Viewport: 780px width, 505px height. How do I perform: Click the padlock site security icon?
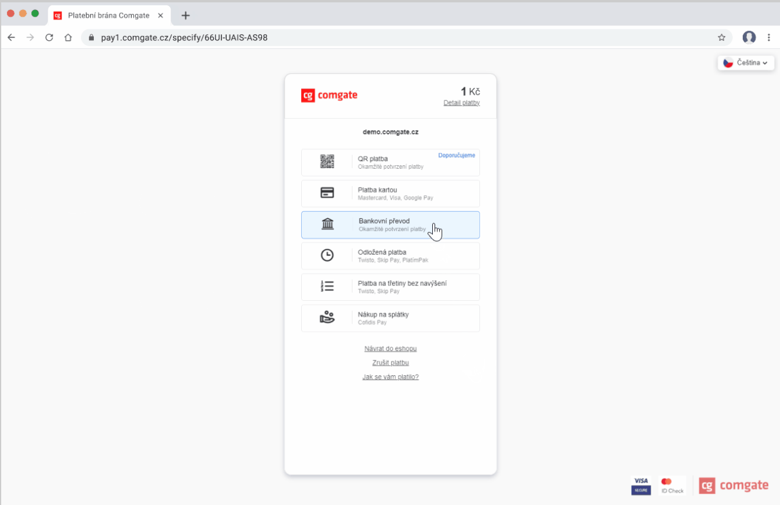pyautogui.click(x=91, y=37)
